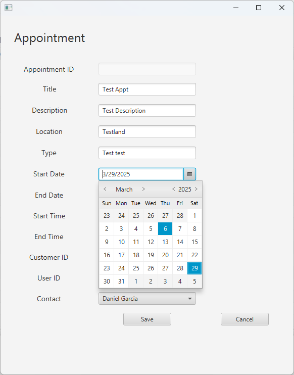Click the Type field reading Test test
294x375 pixels.
pos(147,153)
